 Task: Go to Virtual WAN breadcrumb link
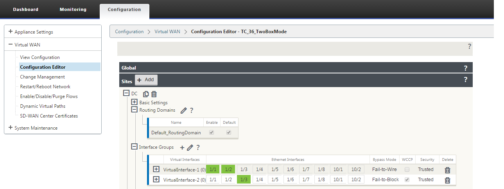click(x=167, y=32)
